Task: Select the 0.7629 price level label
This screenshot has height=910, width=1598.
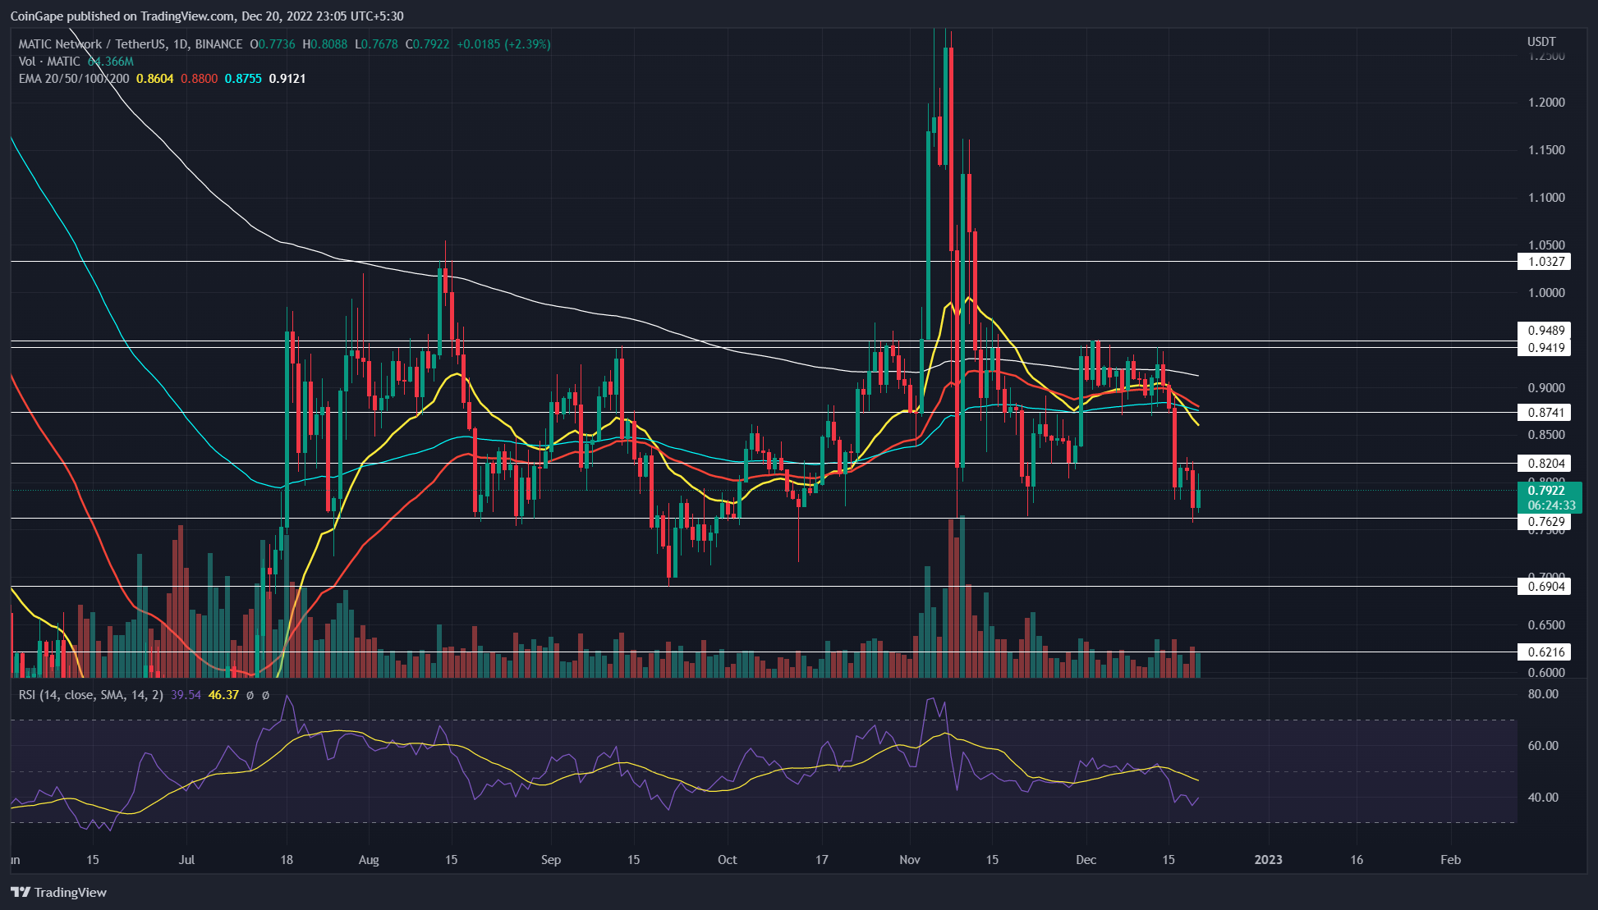Action: click(1544, 522)
